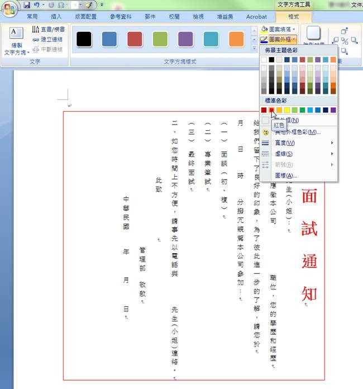Pick the dark red standard color swatch

tap(264, 110)
